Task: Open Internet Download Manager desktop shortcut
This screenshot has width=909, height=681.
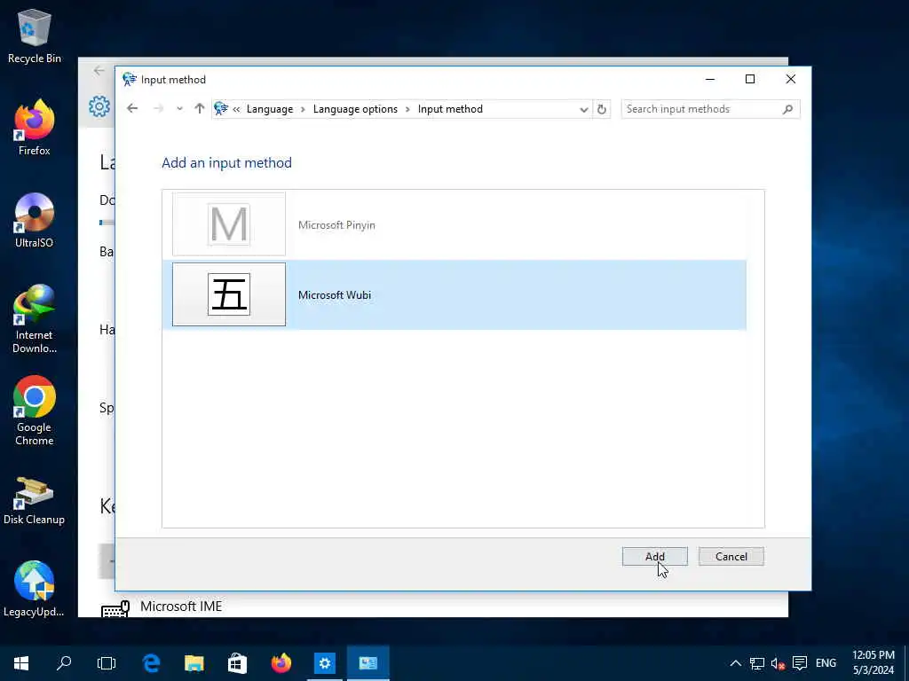Action: point(35,318)
